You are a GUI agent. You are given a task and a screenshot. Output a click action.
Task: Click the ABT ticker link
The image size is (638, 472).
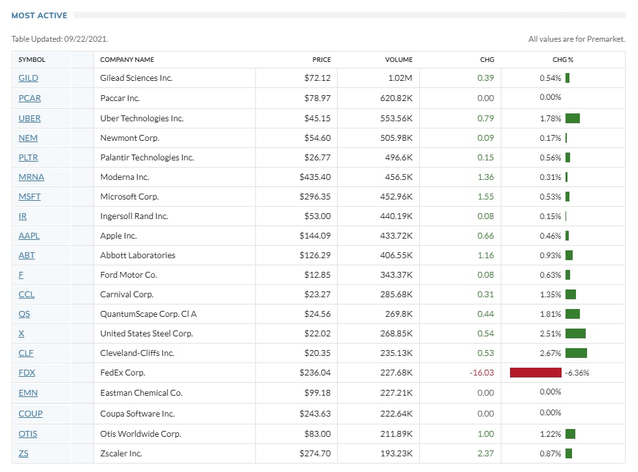[27, 255]
